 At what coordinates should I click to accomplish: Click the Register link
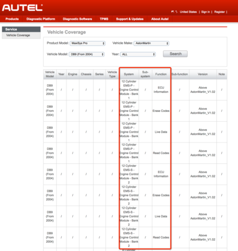[220, 12]
